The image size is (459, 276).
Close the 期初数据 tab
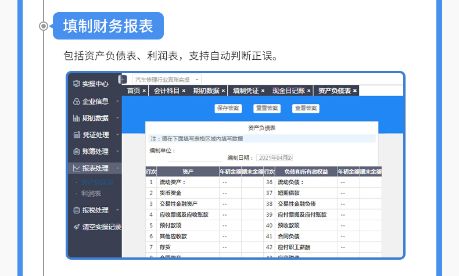point(223,91)
